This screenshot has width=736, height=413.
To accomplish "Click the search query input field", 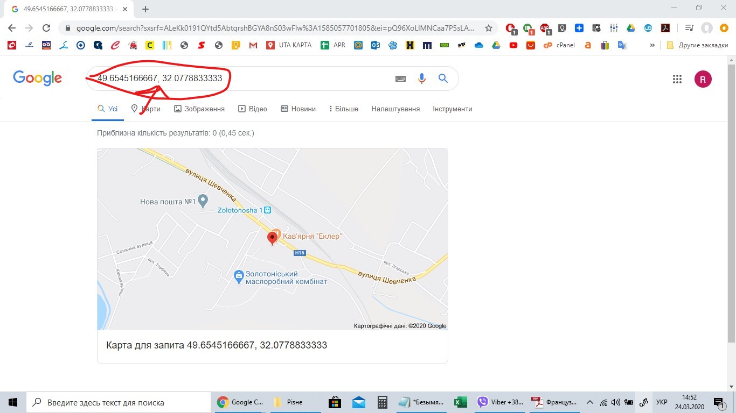I will click(x=242, y=79).
